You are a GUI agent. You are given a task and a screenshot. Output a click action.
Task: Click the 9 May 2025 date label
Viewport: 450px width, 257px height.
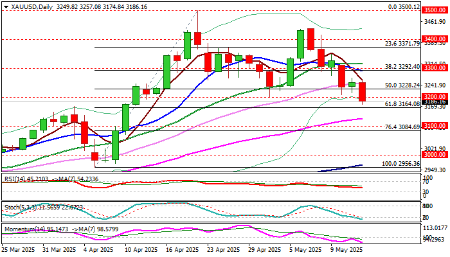[x=346, y=249]
